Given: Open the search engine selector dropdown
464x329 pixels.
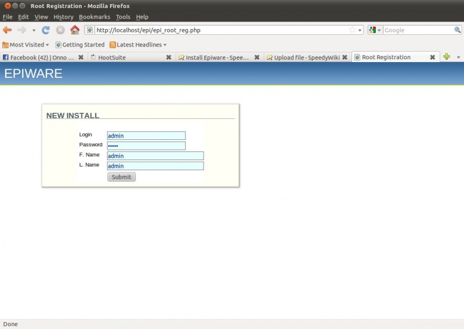Looking at the screenshot, I should (376, 30).
